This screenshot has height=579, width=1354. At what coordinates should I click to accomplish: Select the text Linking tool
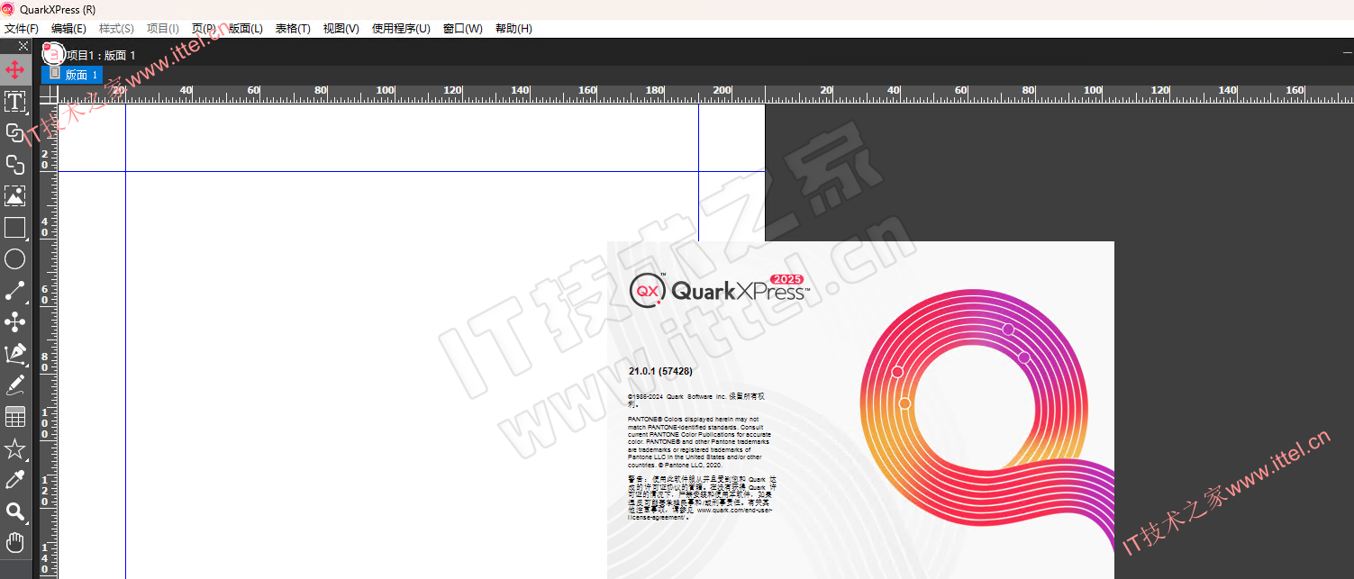coord(14,132)
